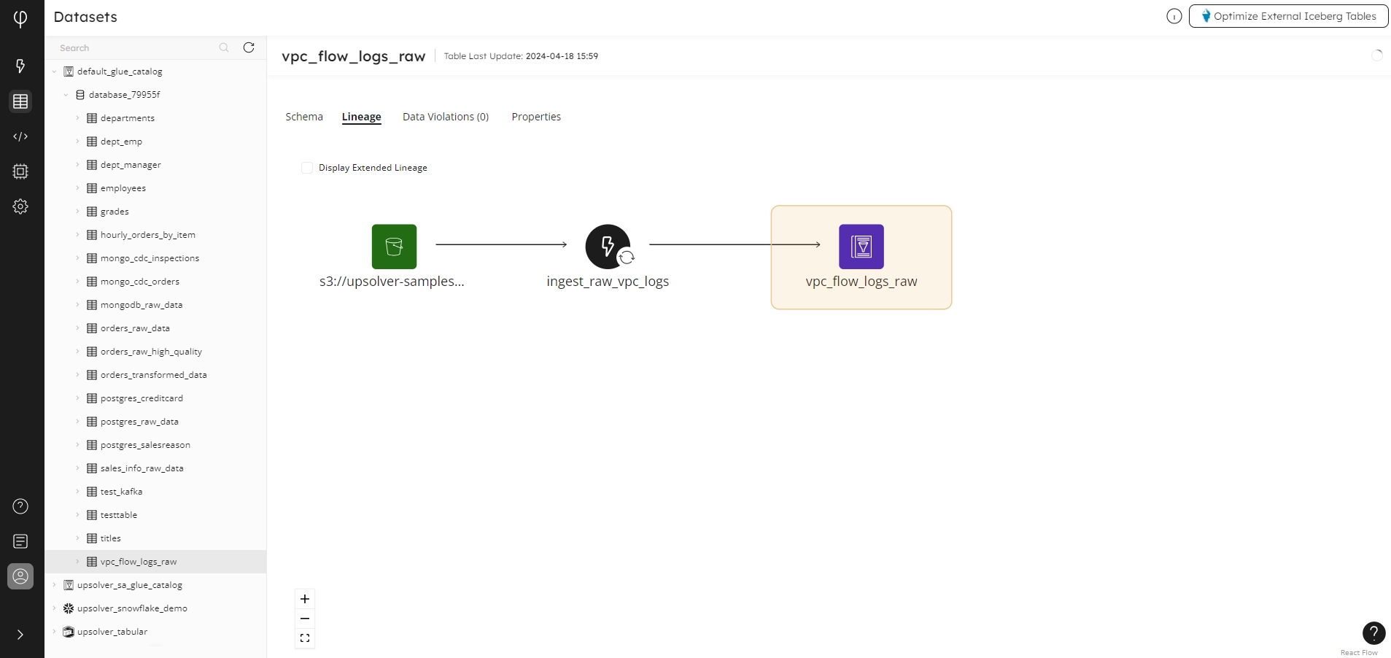Refresh the dataset tree list

(x=249, y=47)
